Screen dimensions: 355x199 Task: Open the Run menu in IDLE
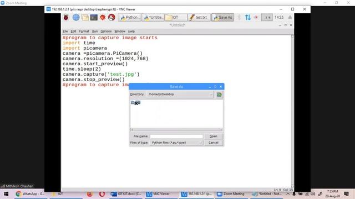pos(95,32)
